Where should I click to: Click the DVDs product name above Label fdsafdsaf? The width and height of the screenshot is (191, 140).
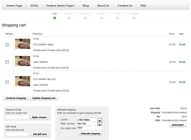pyautogui.click(x=36, y=56)
